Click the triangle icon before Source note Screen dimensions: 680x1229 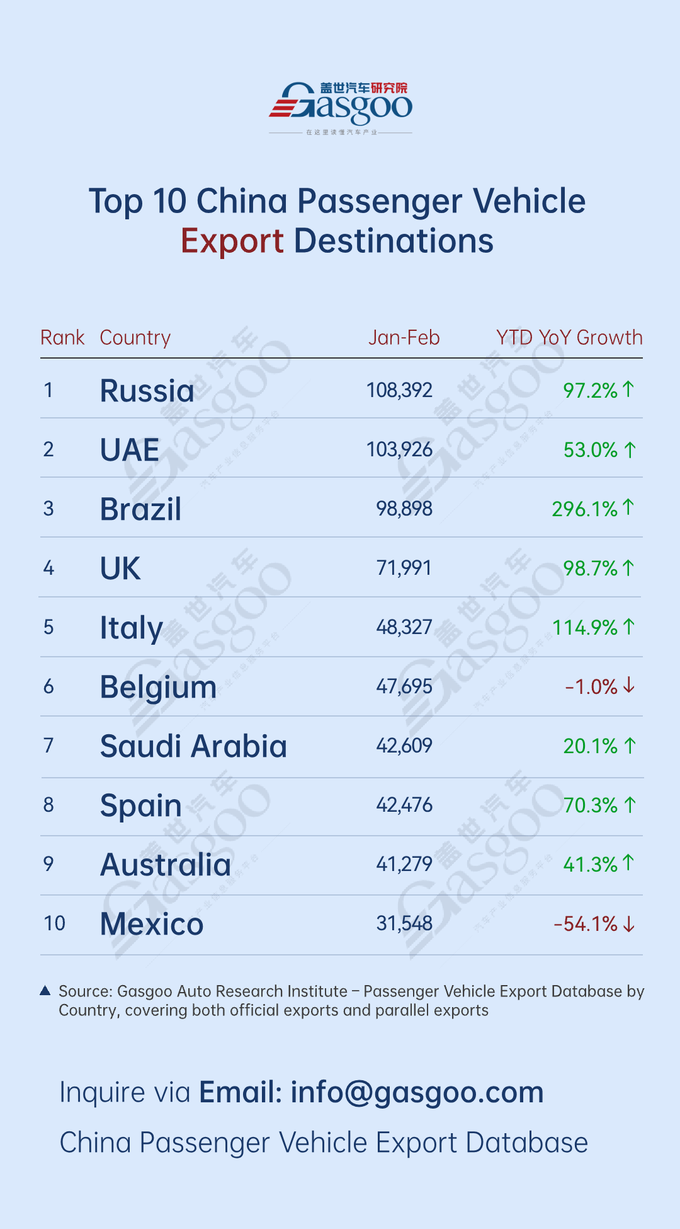pos(45,991)
